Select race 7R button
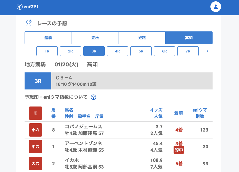Viewport: 239px width, 172px height. 188,51
